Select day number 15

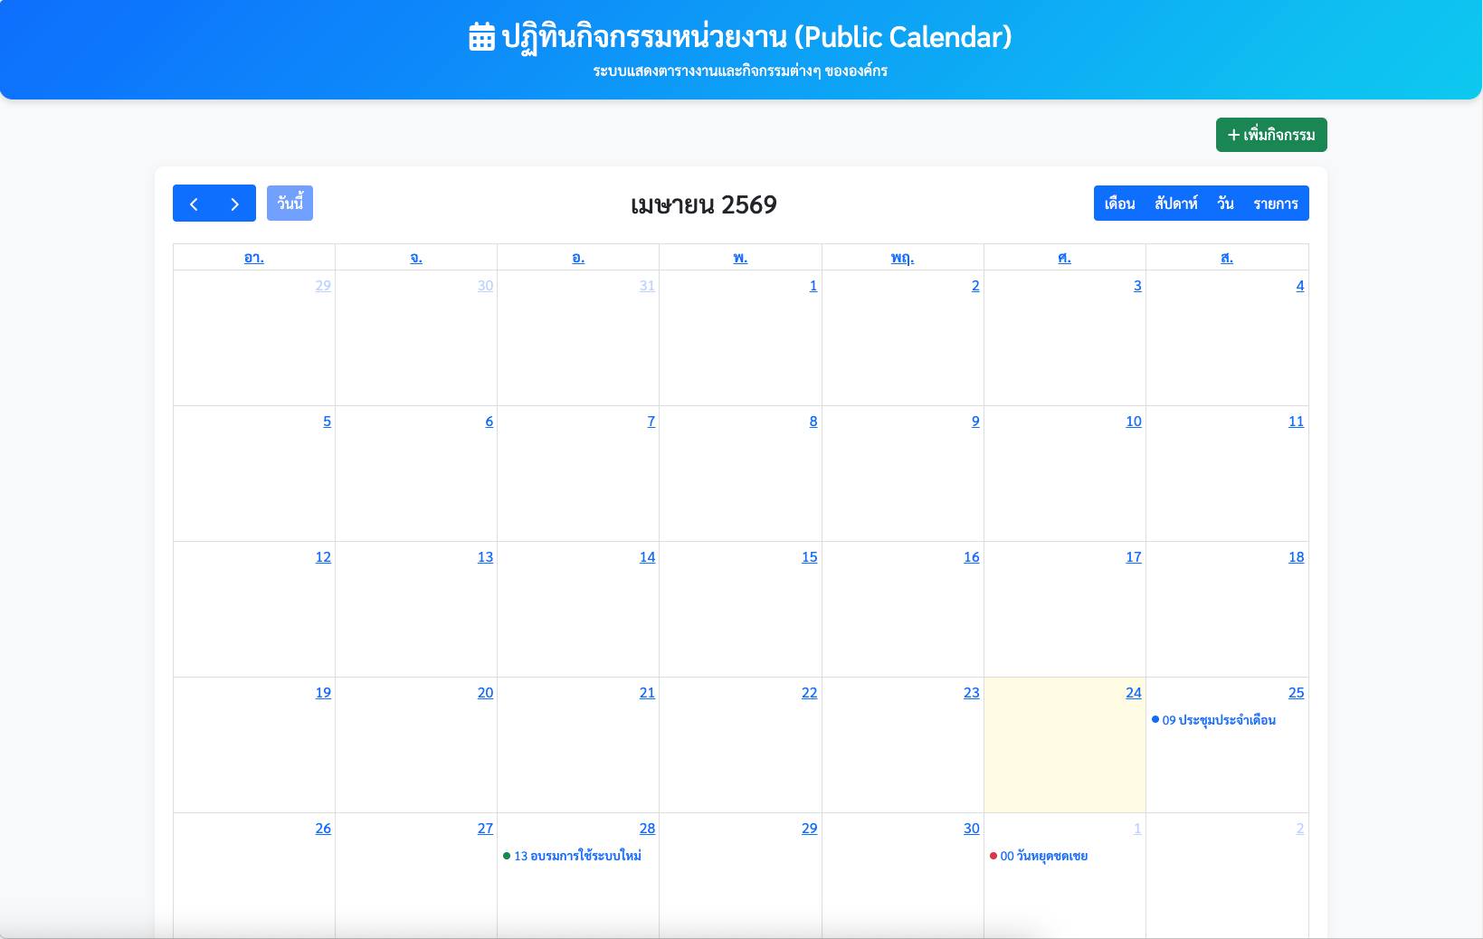pyautogui.click(x=810, y=557)
